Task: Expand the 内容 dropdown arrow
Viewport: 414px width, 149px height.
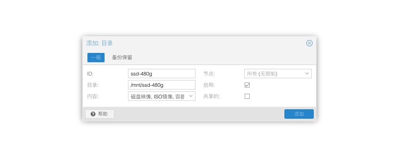Action: (191, 96)
